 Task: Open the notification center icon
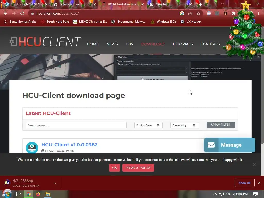255,194
